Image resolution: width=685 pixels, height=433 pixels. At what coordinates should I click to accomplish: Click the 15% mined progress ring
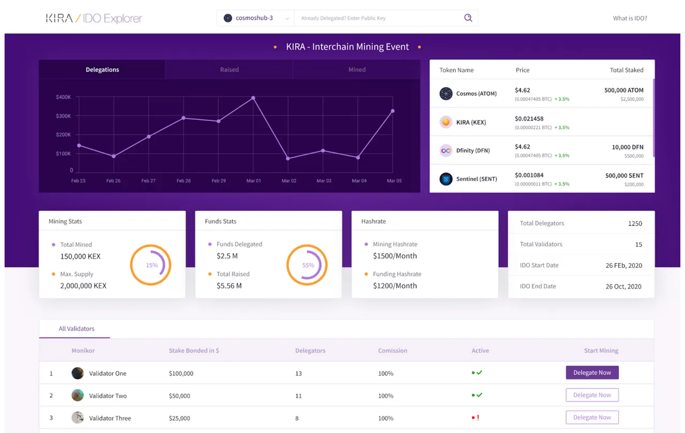[151, 265]
